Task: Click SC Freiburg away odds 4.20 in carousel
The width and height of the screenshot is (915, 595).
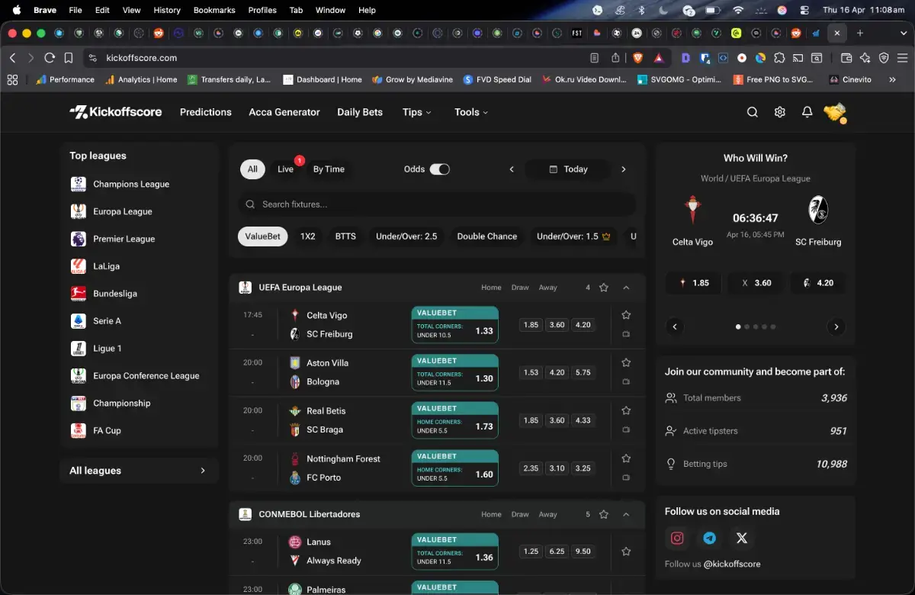Action: pos(817,283)
